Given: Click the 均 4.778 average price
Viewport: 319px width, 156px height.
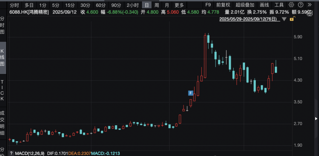Looking at the screenshot, I should (x=210, y=12).
